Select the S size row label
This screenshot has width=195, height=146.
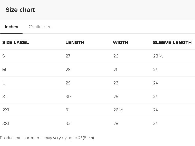click(x=4, y=56)
